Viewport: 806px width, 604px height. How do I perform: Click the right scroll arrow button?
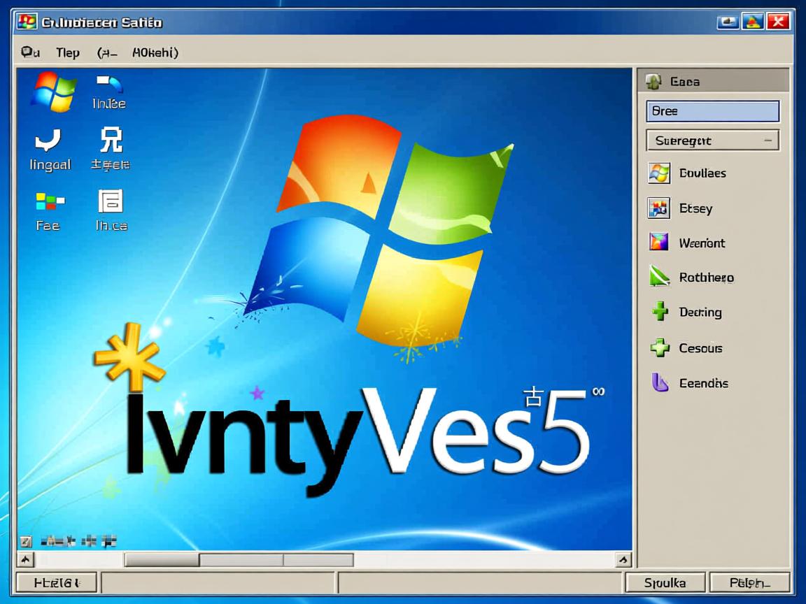623,560
